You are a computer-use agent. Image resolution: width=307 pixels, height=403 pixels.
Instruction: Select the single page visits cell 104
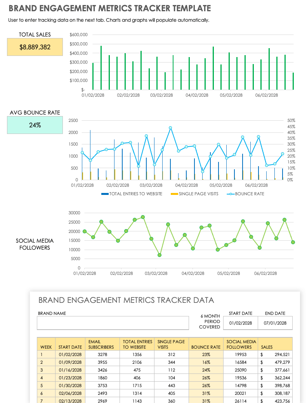pyautogui.click(x=172, y=378)
